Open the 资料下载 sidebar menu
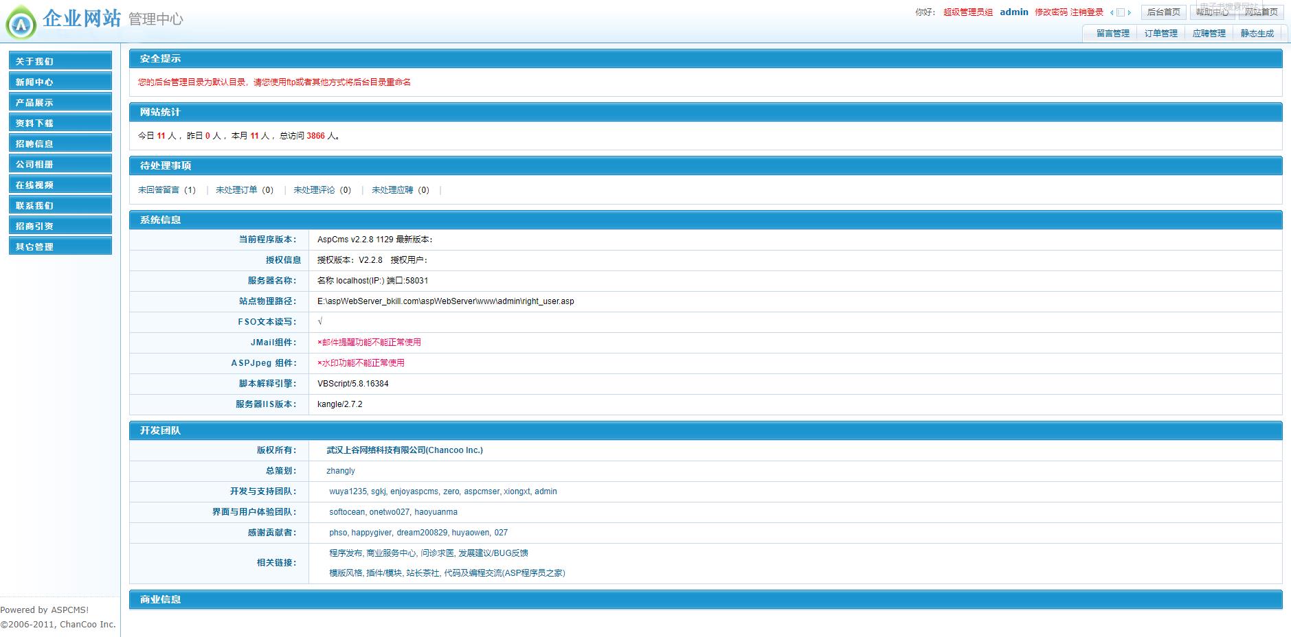Screen dimensions: 1291x637 (60, 122)
